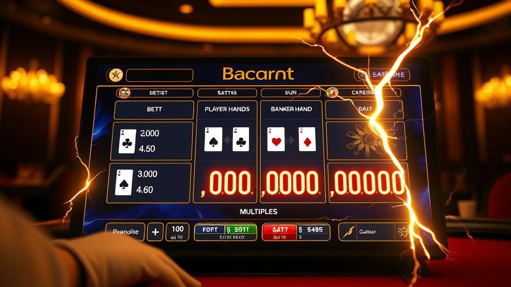Select the 100 chip value box
Screen dimensions: 511x287
(178, 232)
